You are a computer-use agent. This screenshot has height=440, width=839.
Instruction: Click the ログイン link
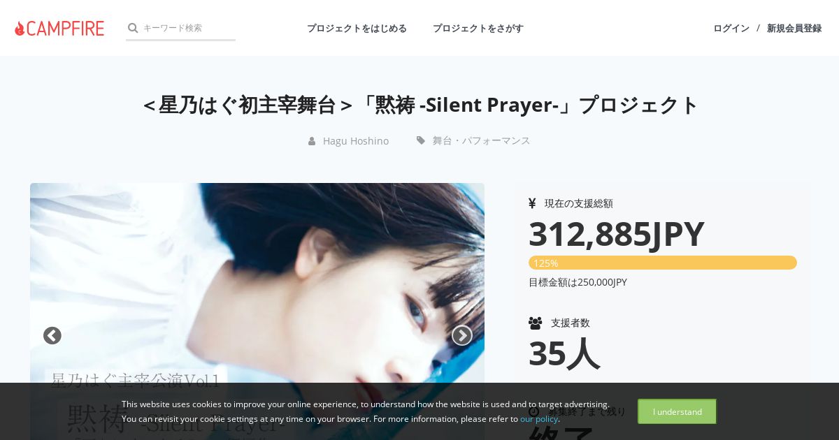[731, 28]
